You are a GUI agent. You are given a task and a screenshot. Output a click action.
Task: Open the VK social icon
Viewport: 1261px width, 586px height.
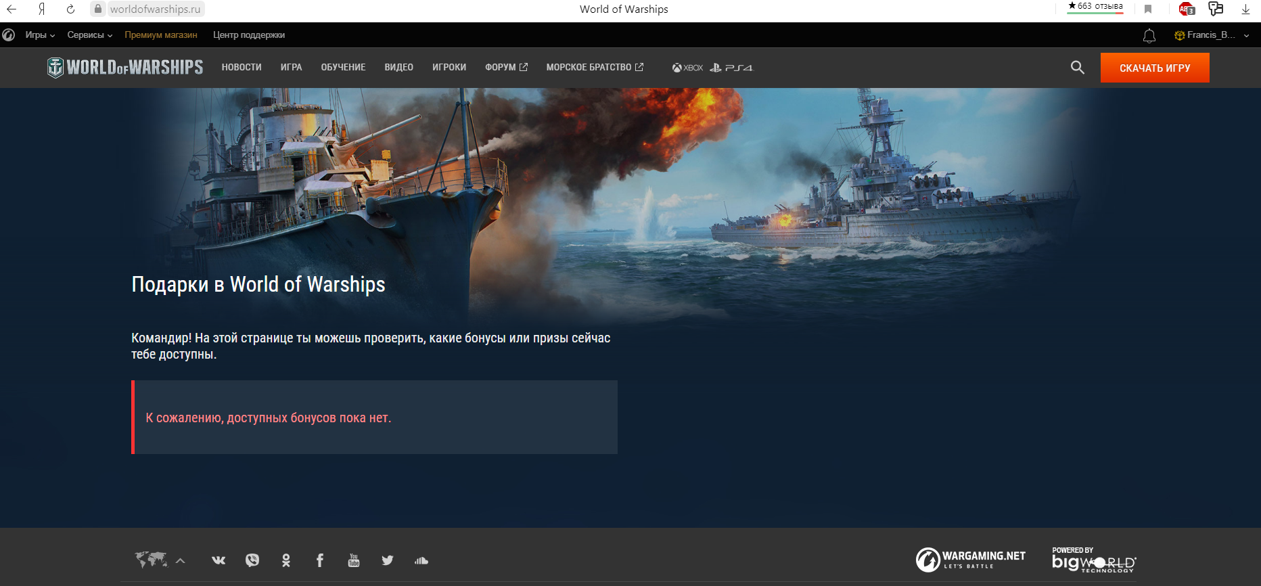click(x=219, y=560)
